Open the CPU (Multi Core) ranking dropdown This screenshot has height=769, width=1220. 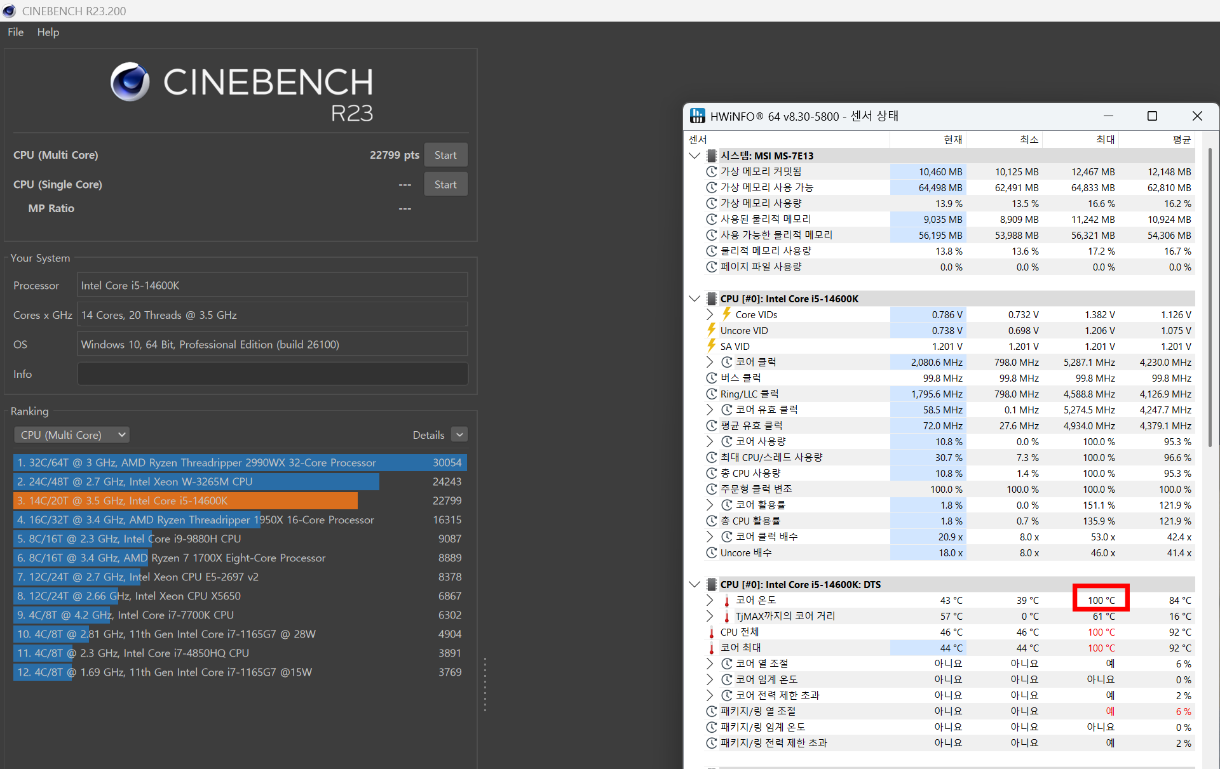[72, 435]
